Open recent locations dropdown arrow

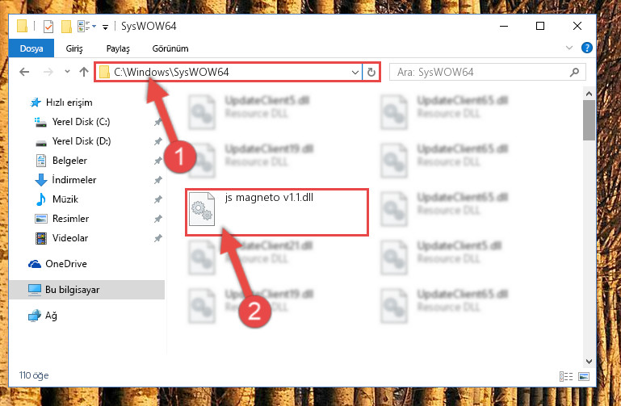[x=67, y=72]
